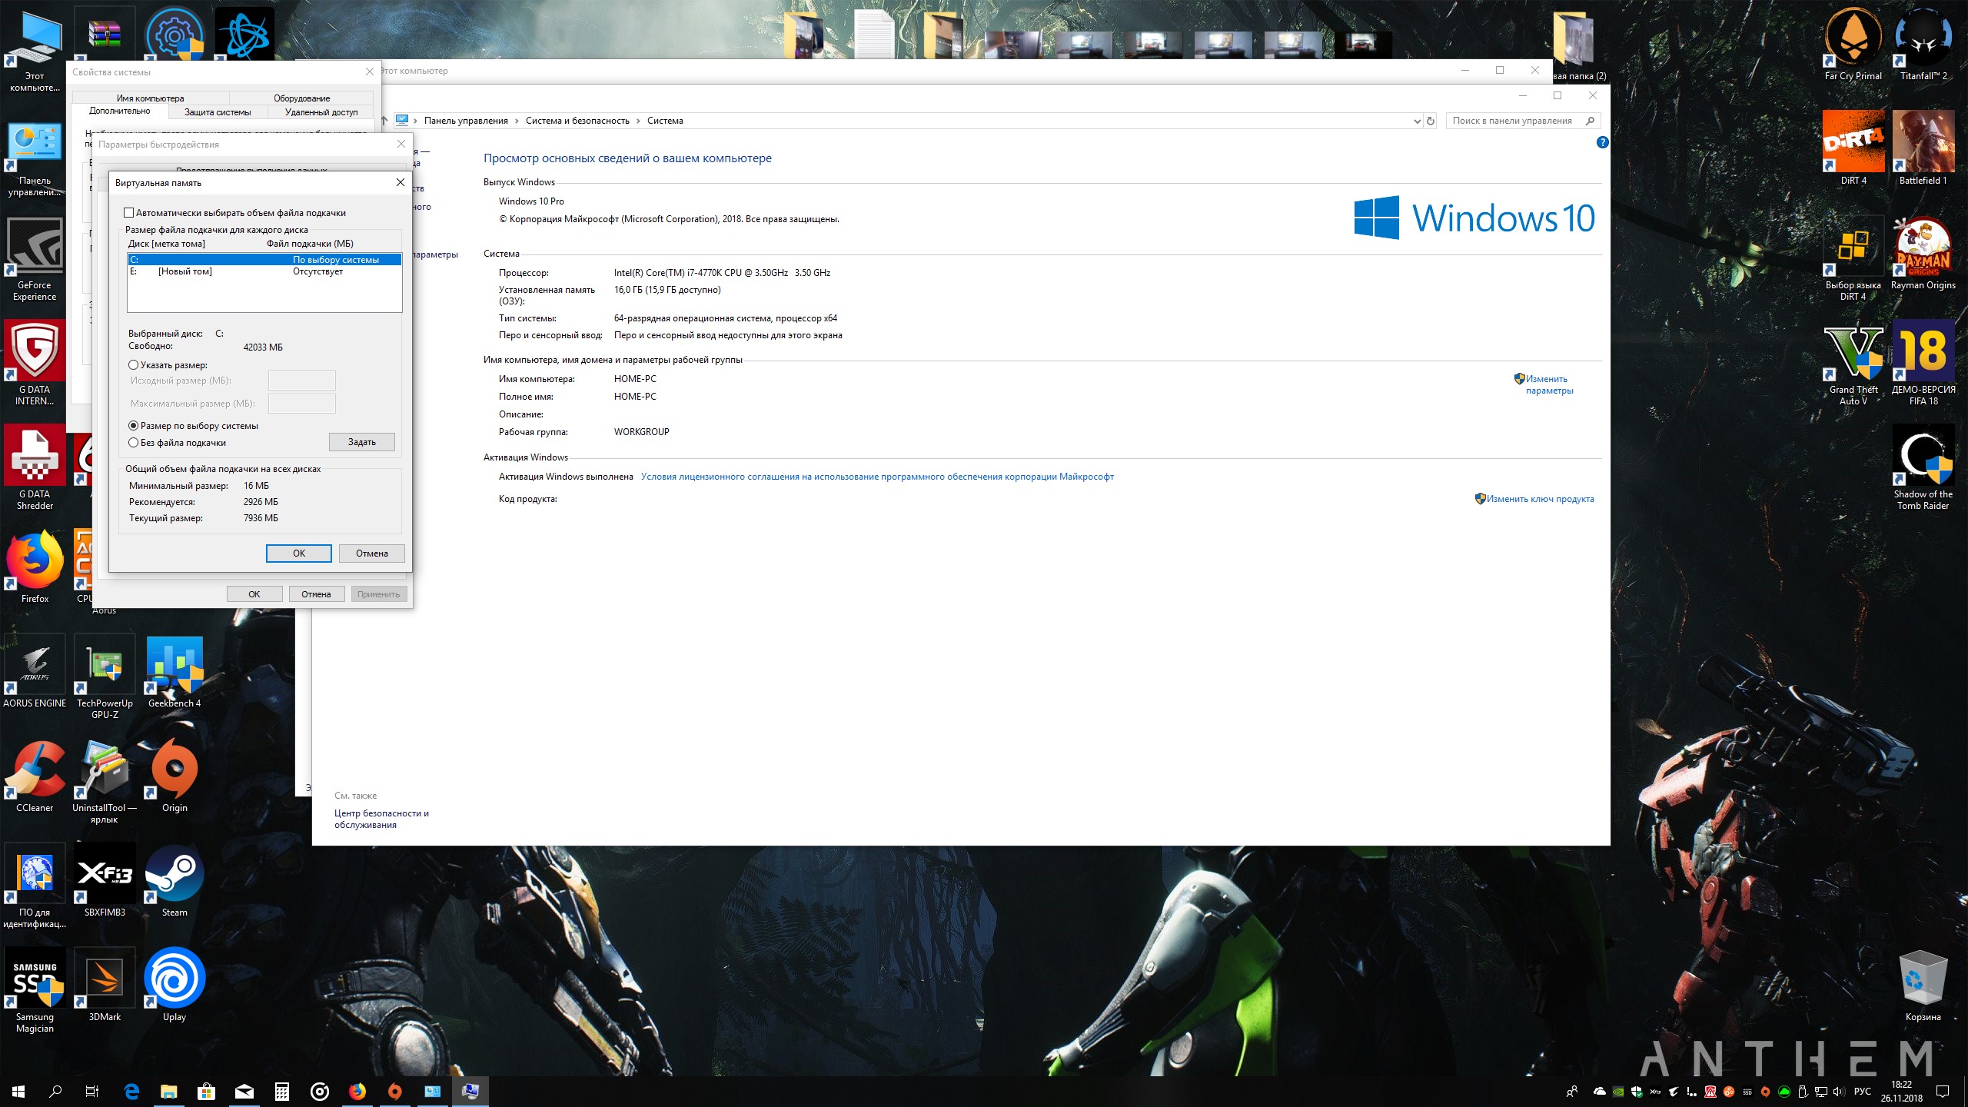Open the Rayman Origins shortcut
The image size is (1968, 1107).
tap(1923, 253)
